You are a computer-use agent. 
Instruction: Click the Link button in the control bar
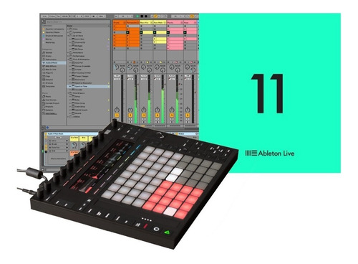pos(44,16)
